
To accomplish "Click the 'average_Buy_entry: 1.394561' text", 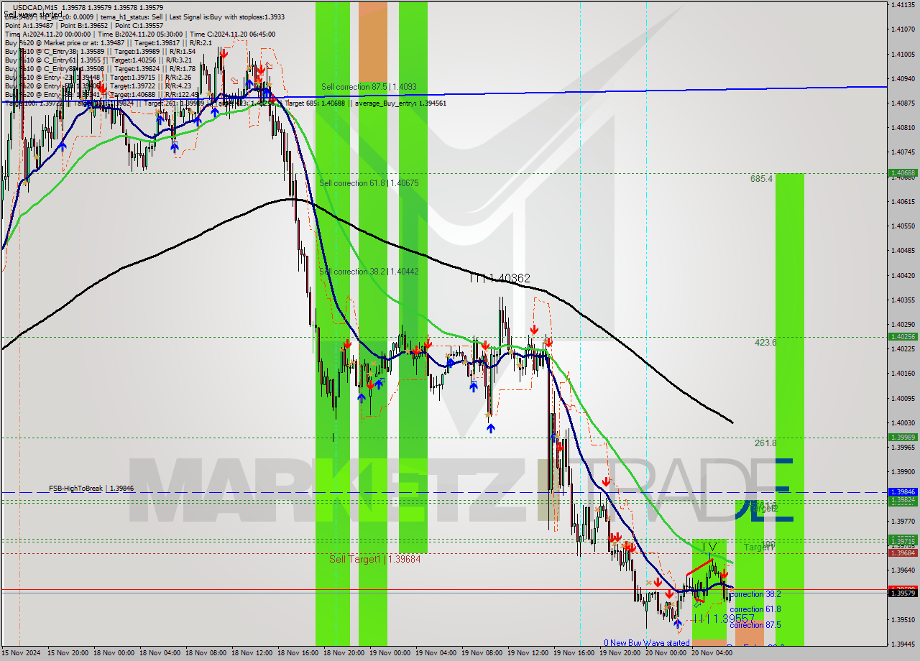I will click(x=400, y=103).
